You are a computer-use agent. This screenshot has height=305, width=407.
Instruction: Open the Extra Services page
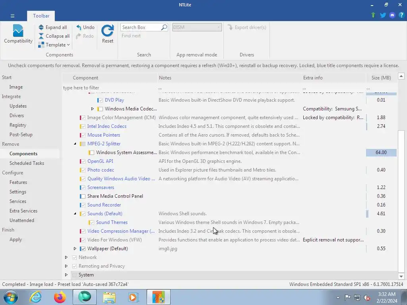pos(23,211)
